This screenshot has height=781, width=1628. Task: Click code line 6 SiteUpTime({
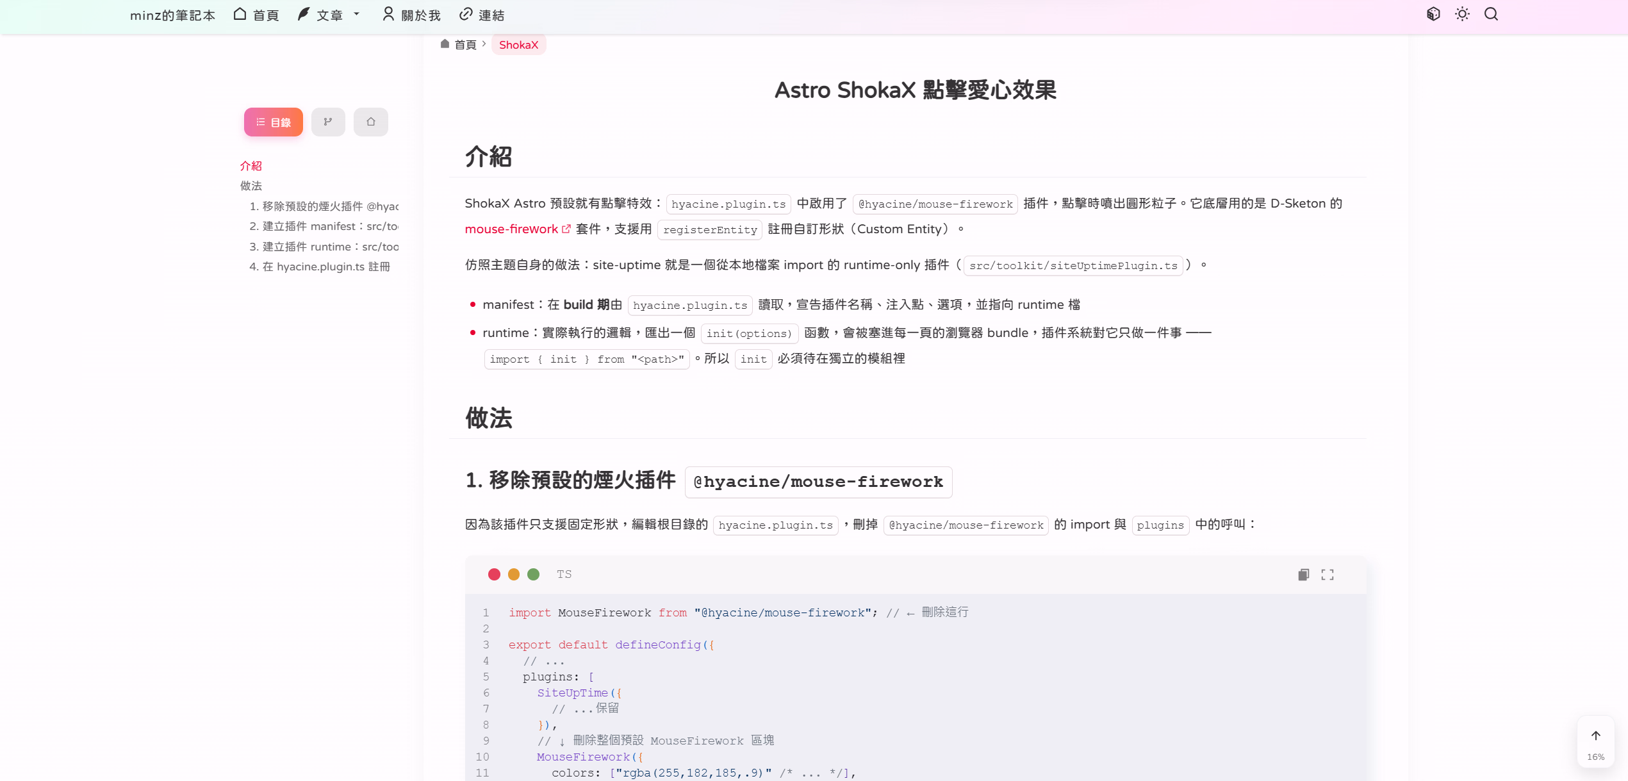(x=579, y=693)
